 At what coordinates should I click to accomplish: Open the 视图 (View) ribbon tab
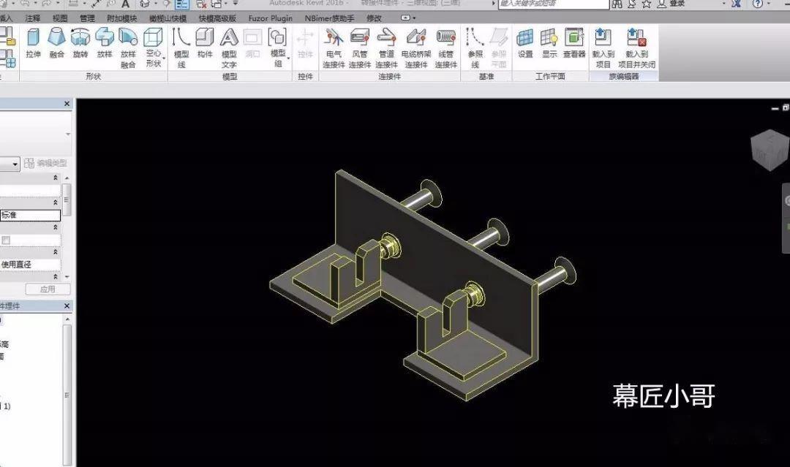60,18
